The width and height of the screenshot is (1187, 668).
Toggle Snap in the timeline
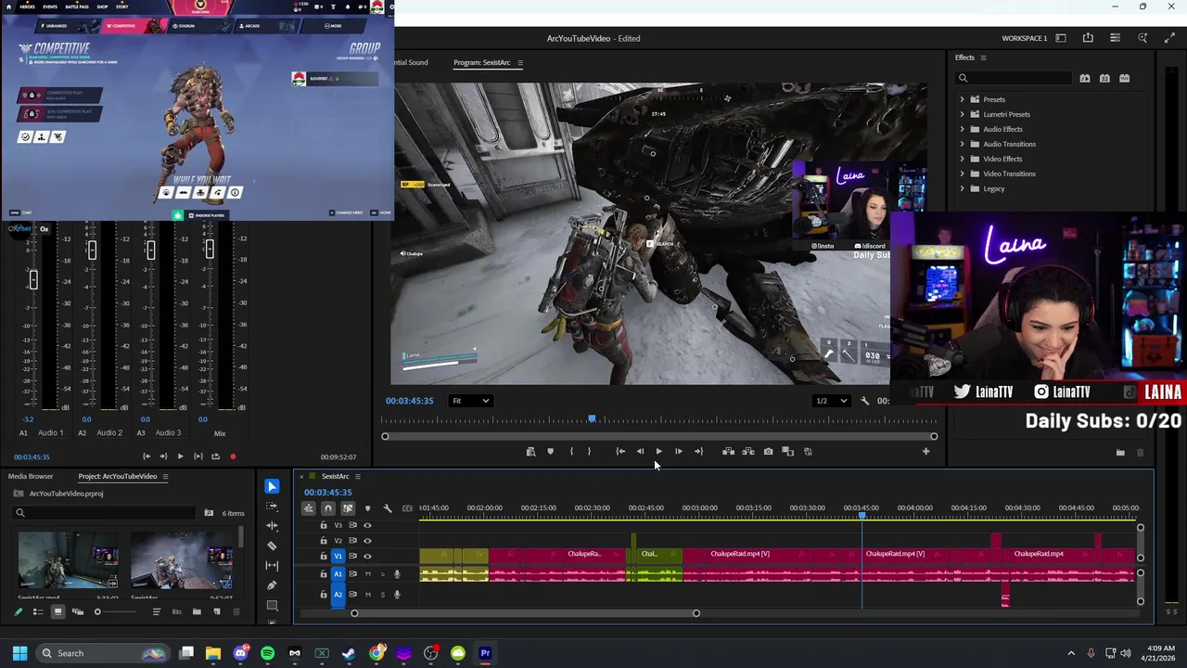328,508
